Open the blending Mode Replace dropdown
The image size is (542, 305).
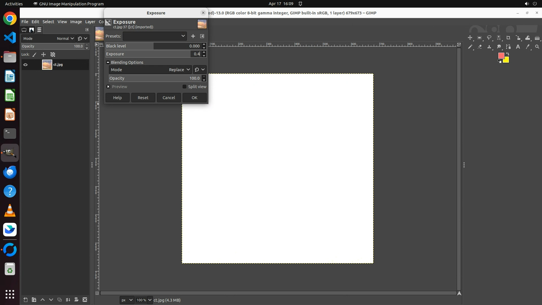coord(179,70)
